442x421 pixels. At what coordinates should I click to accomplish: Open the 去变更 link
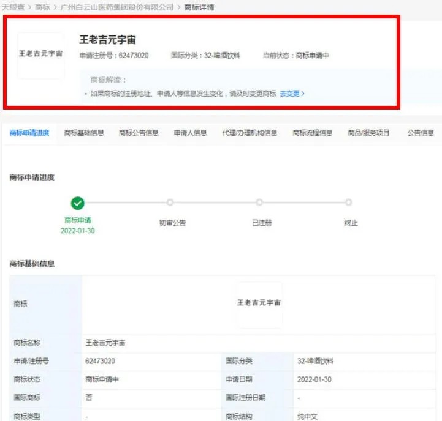(292, 94)
